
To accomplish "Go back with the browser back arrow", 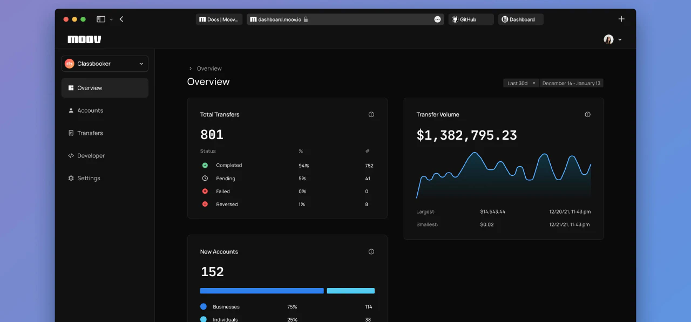I will coord(121,19).
